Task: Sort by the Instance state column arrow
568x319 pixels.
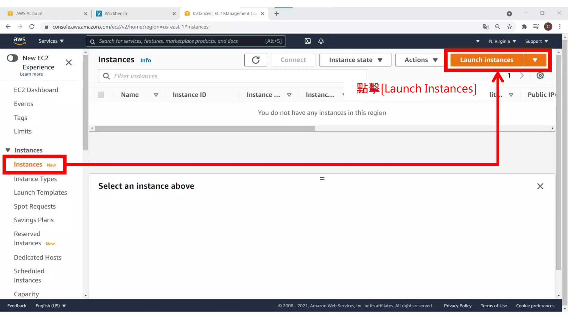Action: [x=289, y=95]
